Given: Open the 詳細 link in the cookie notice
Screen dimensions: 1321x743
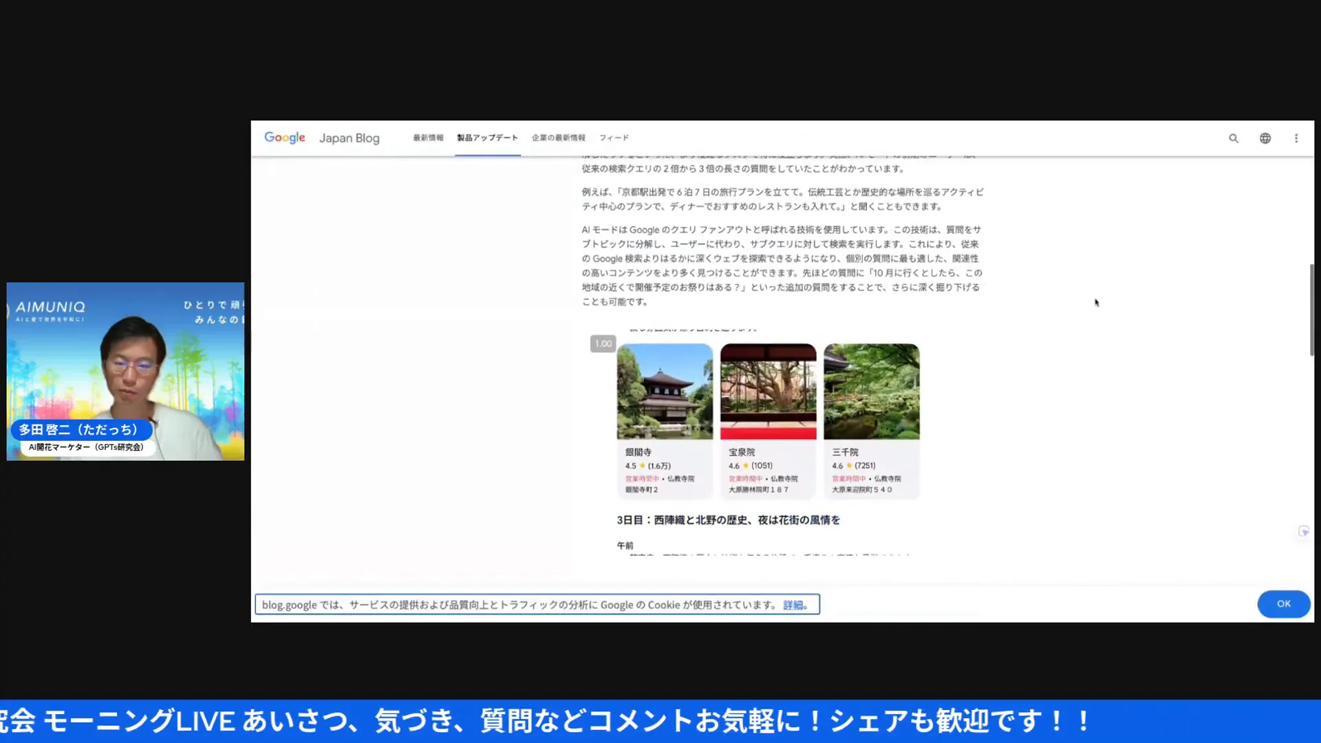Looking at the screenshot, I should pyautogui.click(x=793, y=605).
